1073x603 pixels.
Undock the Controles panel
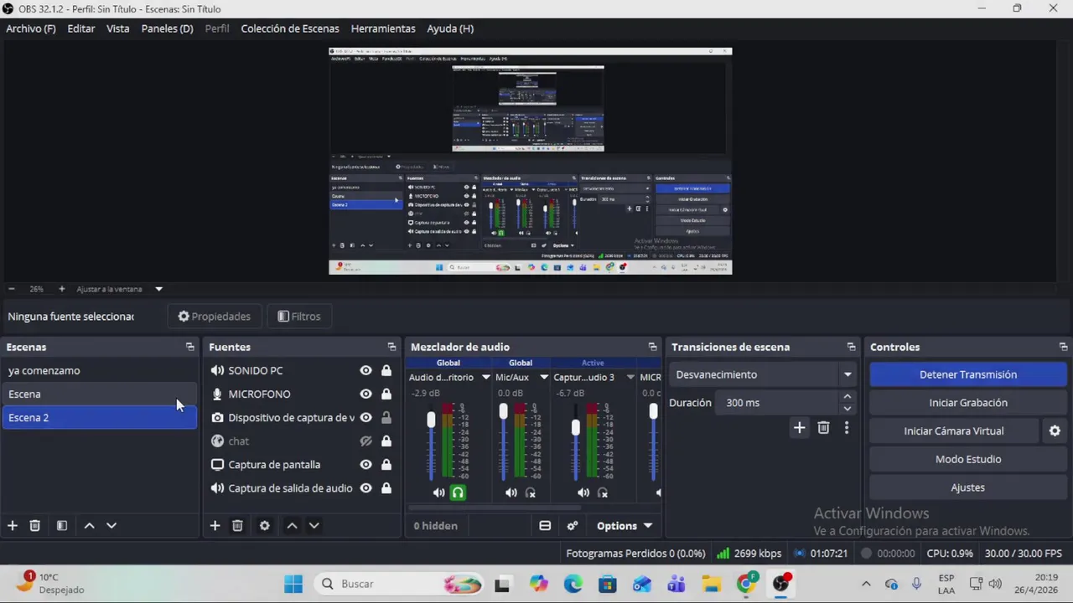pos(1063,347)
